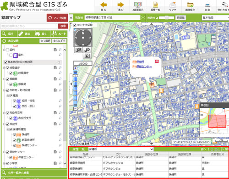
Task: Select the ルート (route) tab
Action: [59, 34]
